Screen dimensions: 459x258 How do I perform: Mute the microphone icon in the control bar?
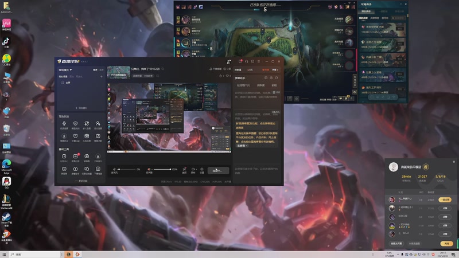pyautogui.click(x=114, y=169)
